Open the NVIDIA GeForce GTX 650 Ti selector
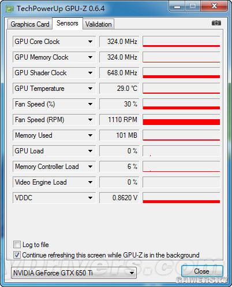The image size is (232, 287). click(74, 273)
